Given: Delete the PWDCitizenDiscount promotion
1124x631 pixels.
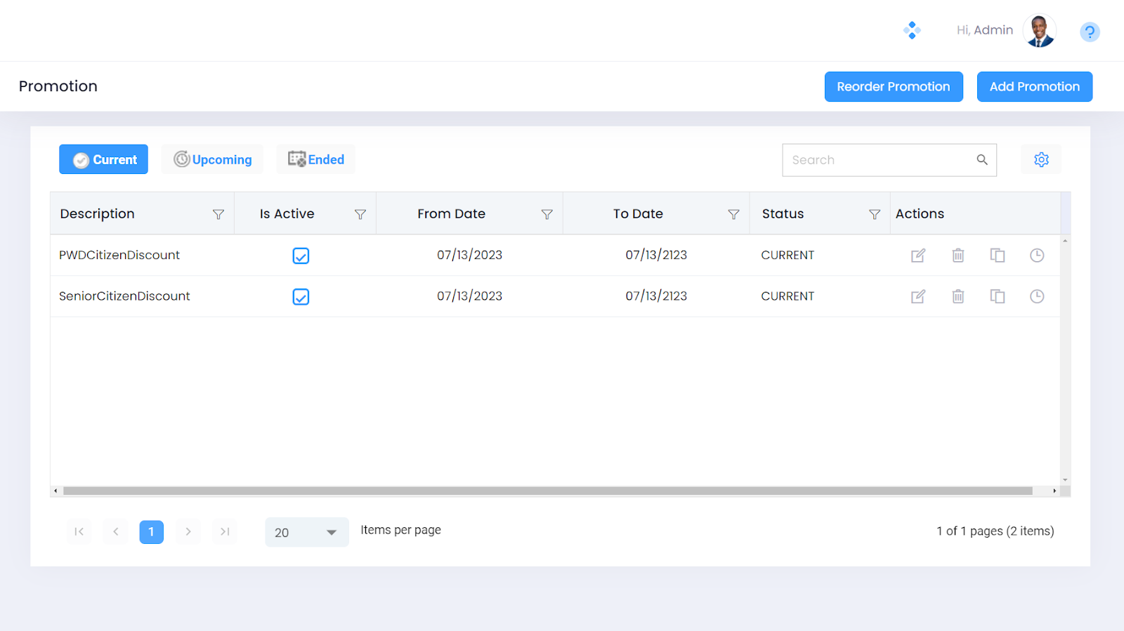Looking at the screenshot, I should (958, 255).
